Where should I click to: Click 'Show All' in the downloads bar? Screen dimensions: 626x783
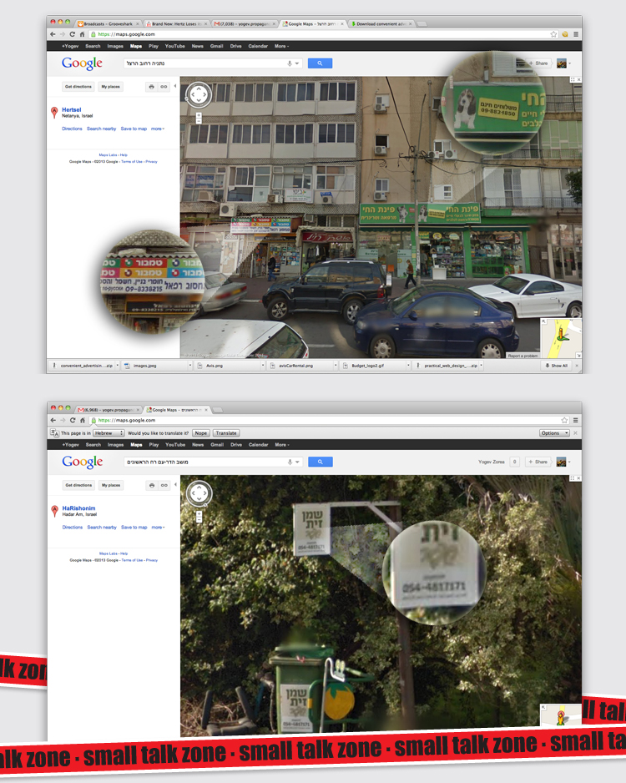tap(557, 366)
